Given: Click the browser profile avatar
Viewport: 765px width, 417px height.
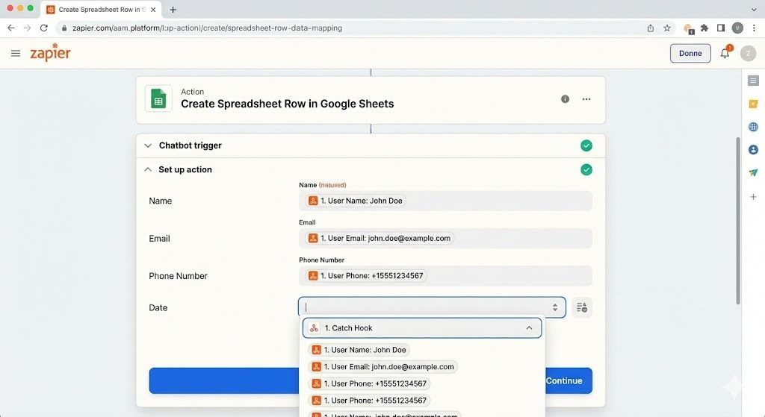Looking at the screenshot, I should [737, 28].
